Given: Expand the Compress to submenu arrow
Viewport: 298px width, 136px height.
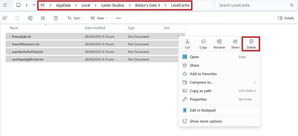Looking at the screenshot, I should click(255, 82).
